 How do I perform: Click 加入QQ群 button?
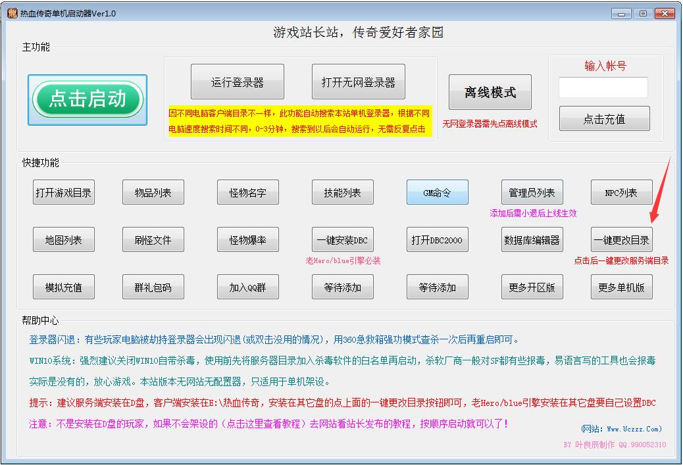point(248,287)
